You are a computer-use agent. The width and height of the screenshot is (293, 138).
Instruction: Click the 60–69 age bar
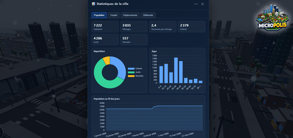191,81
